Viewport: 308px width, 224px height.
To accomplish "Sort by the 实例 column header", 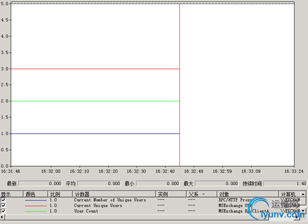I will (x=171, y=194).
